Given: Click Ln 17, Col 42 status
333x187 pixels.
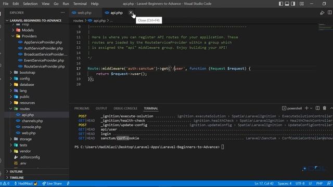Looking at the screenshot, I should coord(264,183).
